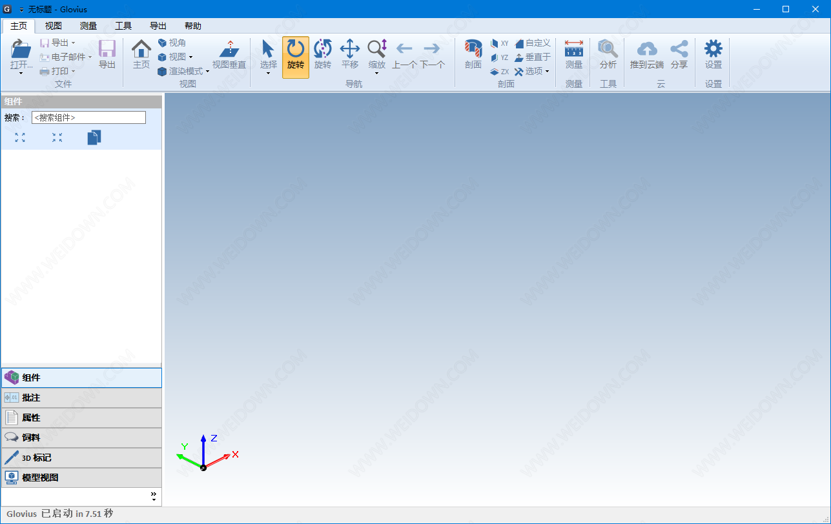
Task: Switch to the Help (帮助) ribbon tab
Action: [193, 26]
